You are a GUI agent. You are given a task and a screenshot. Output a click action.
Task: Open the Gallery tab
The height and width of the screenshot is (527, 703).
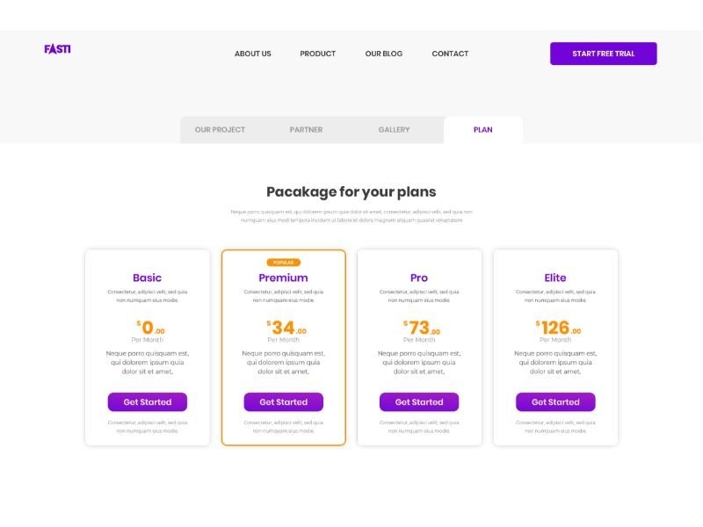coord(394,130)
